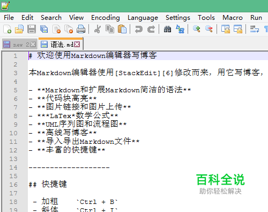Click the ## 快捷键 heading
Viewport: 268px width, 212px height.
click(x=48, y=184)
